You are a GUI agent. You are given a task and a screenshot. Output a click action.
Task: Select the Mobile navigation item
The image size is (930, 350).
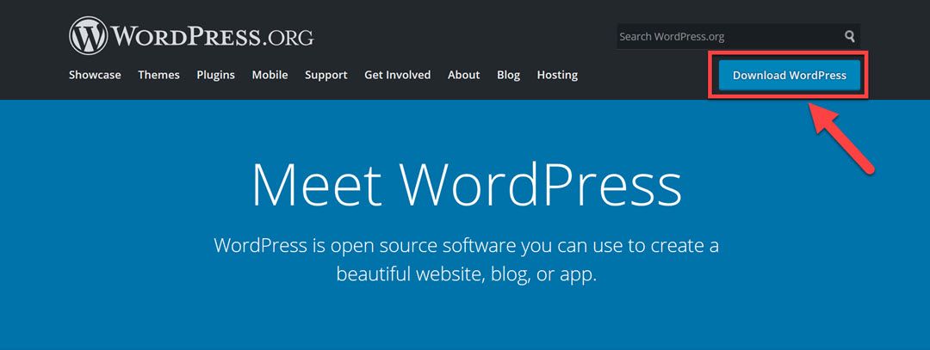click(270, 75)
